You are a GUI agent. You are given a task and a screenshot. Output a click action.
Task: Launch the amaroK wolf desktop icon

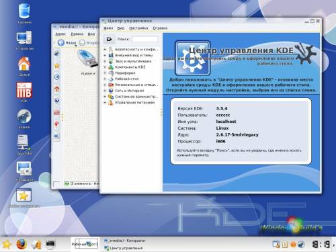pyautogui.click(x=24, y=116)
